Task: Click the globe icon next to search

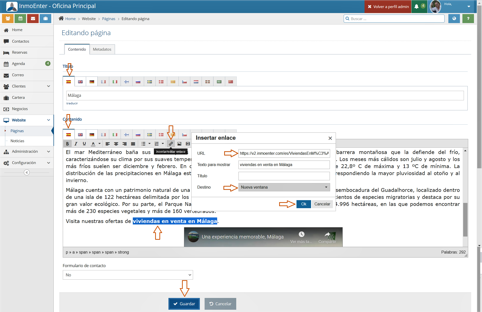Action: coord(454,19)
